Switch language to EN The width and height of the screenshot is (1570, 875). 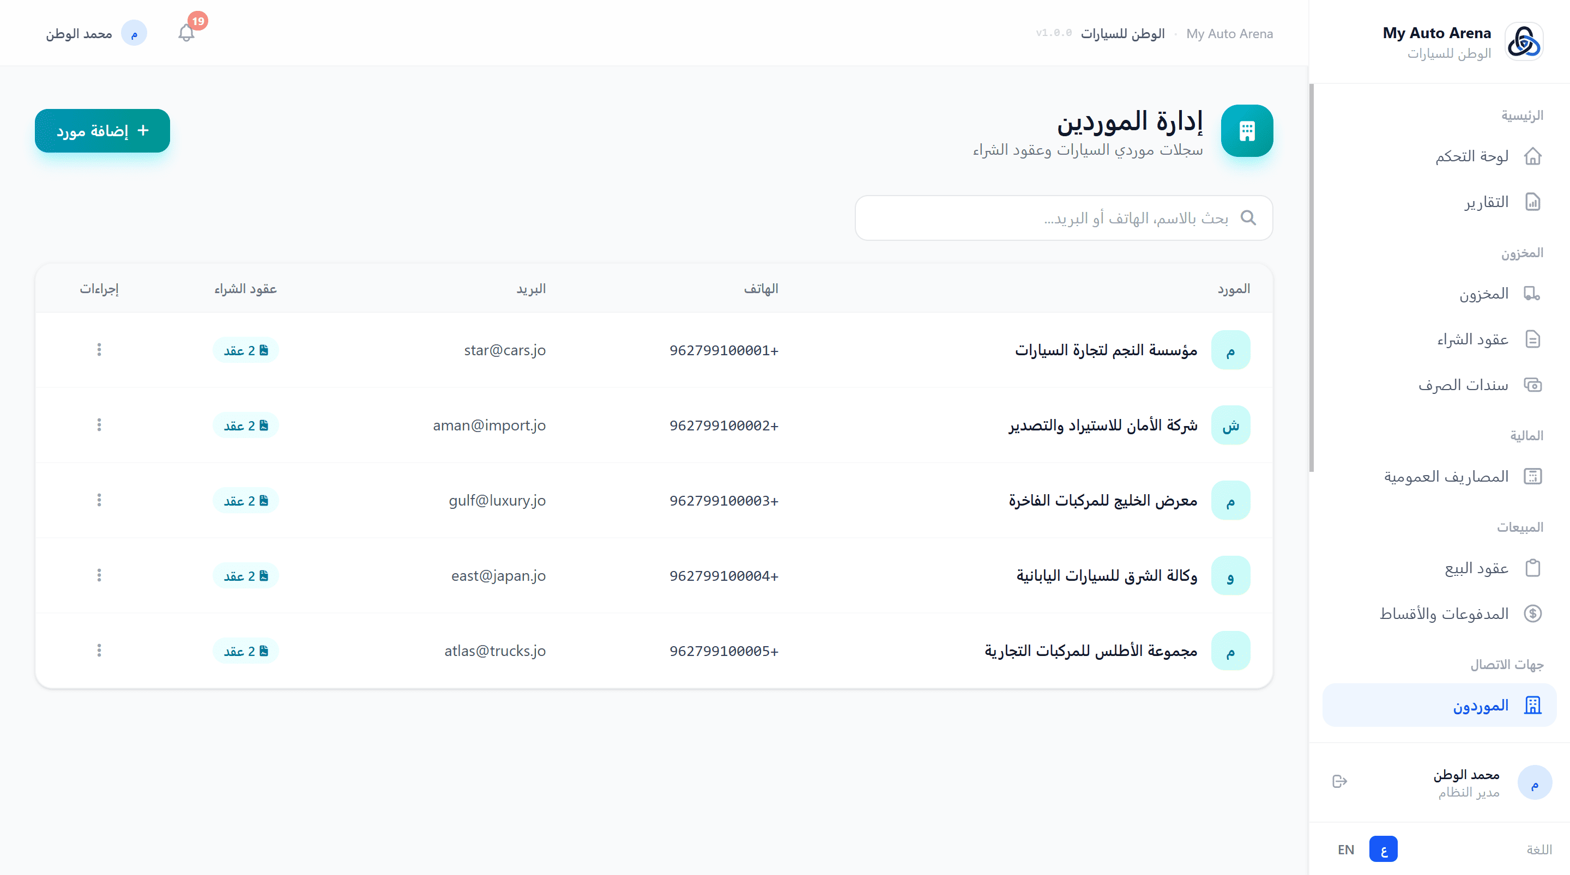[x=1346, y=849]
